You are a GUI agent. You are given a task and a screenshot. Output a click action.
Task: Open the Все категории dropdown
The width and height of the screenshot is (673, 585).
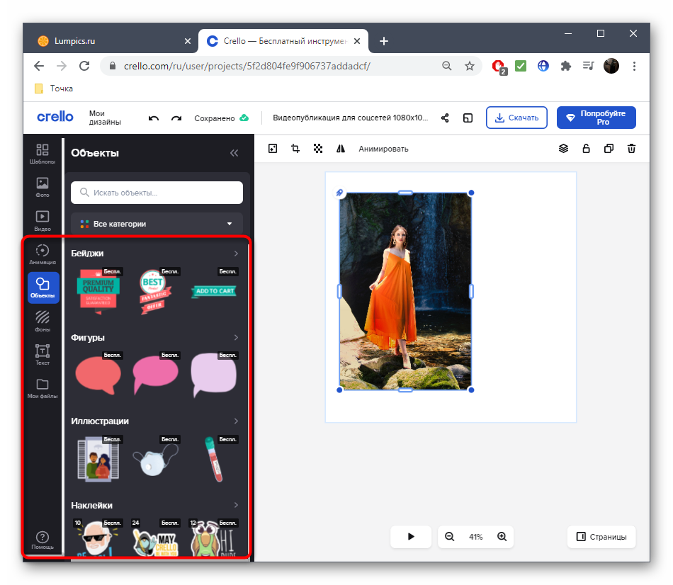click(x=157, y=224)
